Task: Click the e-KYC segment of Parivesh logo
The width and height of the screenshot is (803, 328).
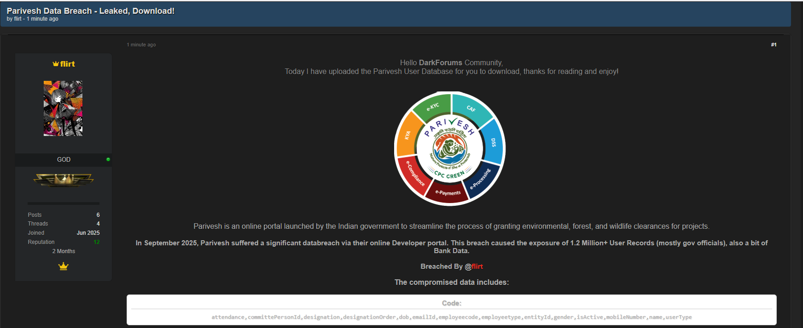Action: [x=432, y=107]
